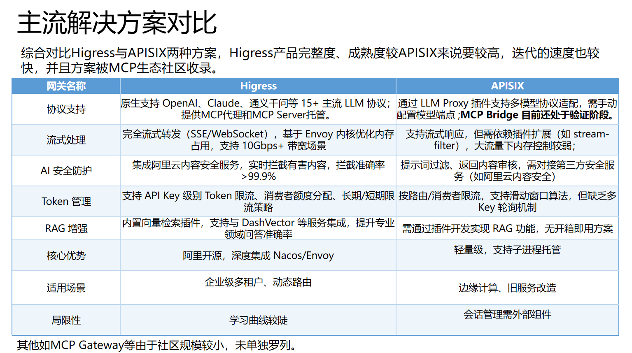The image size is (632, 353).
Task: Click the APISIX column header
Action: (507, 86)
